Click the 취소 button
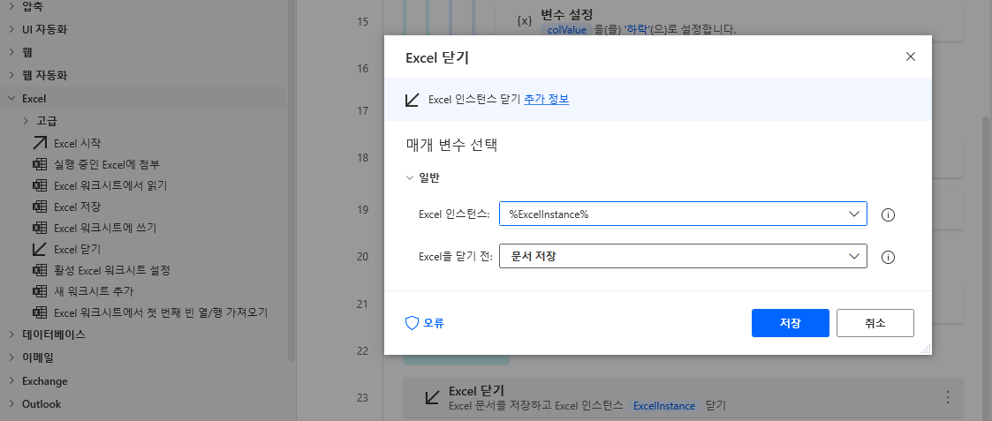The width and height of the screenshot is (992, 421). point(875,323)
